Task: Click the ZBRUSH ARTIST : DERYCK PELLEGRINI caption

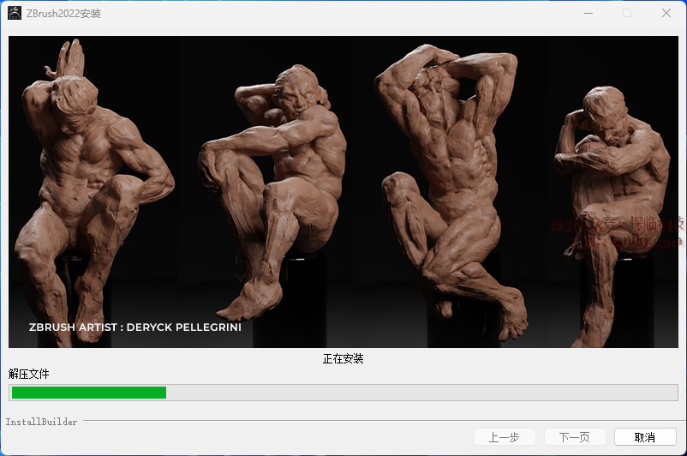Action: coord(134,327)
